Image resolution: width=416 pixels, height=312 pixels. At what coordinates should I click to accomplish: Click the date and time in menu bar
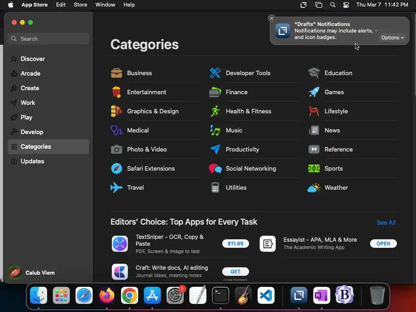click(x=382, y=5)
